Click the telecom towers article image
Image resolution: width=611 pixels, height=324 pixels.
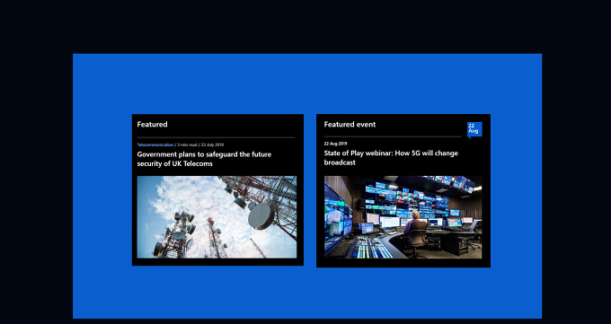click(x=217, y=217)
